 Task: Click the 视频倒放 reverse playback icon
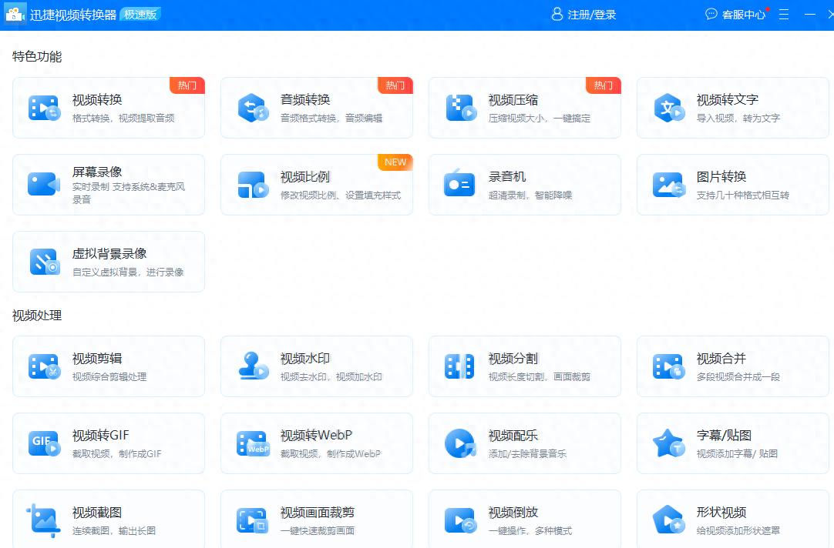click(460, 520)
